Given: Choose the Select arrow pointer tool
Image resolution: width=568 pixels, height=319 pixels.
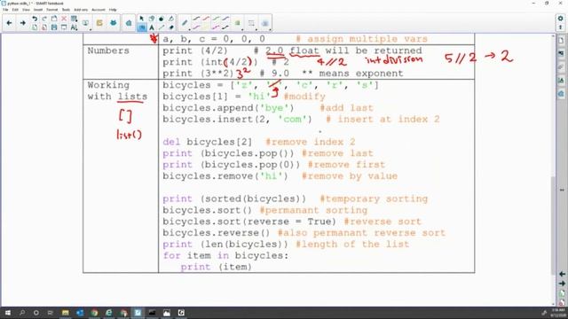Looking at the screenshot, I should 142,19.
